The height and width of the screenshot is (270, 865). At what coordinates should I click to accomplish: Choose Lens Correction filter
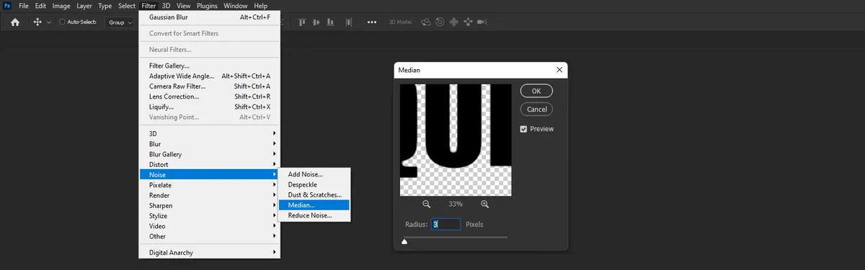pos(209,96)
